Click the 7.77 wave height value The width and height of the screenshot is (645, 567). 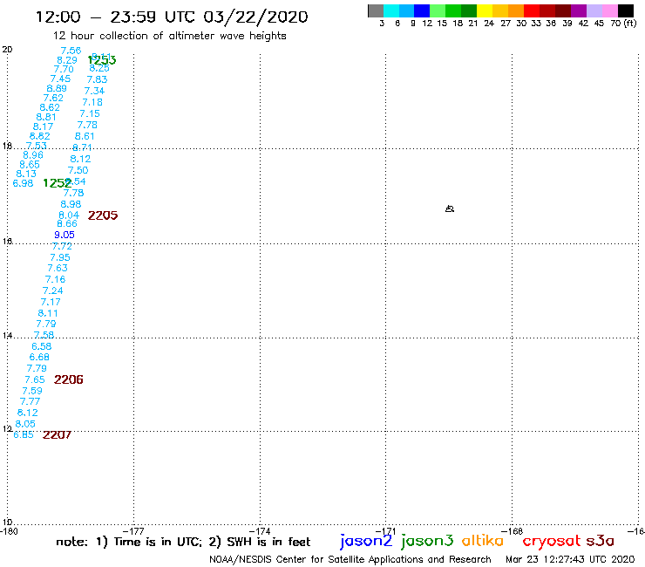pyautogui.click(x=30, y=401)
